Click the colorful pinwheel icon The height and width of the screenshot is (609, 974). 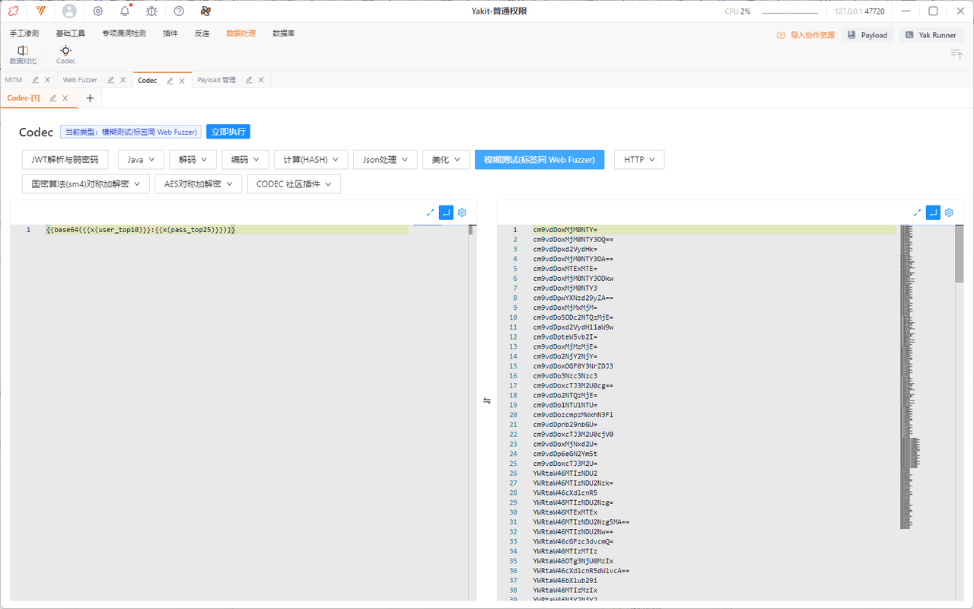[x=205, y=11]
